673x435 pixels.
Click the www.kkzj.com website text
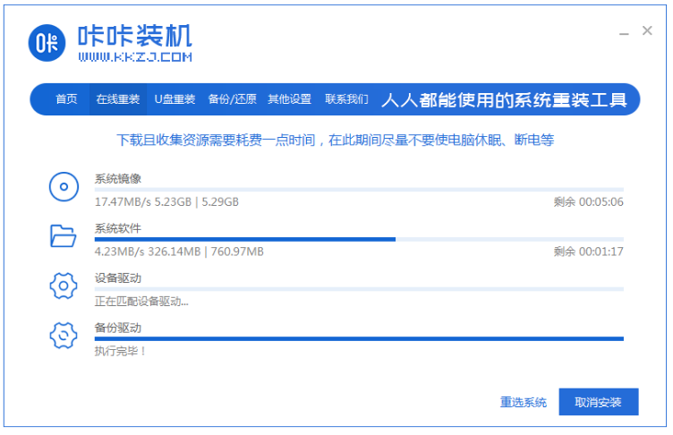[135, 57]
